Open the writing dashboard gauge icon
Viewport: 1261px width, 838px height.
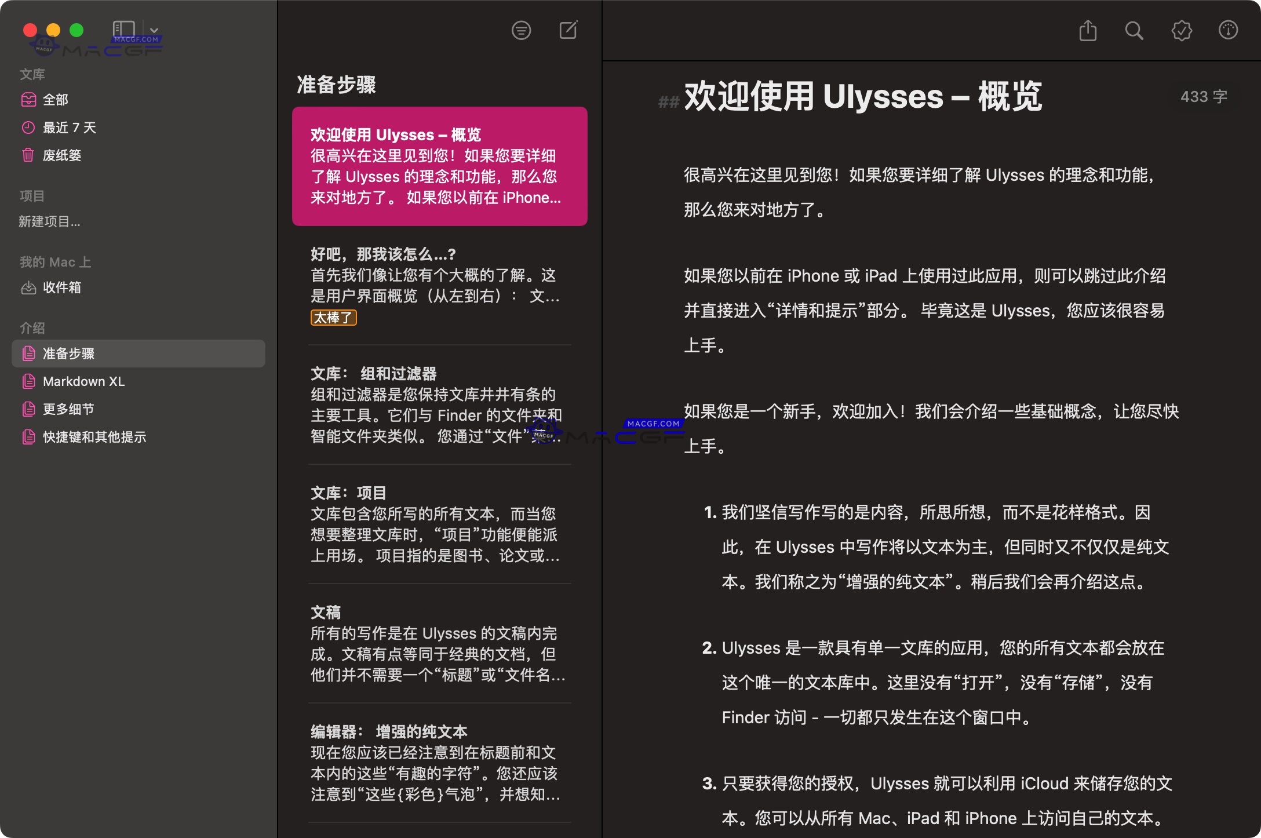click(x=1228, y=31)
